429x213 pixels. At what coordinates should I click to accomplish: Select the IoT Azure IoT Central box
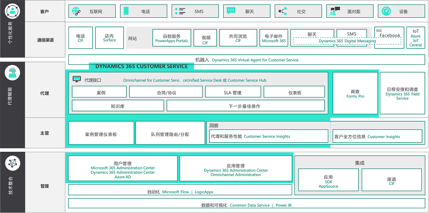tap(416, 38)
